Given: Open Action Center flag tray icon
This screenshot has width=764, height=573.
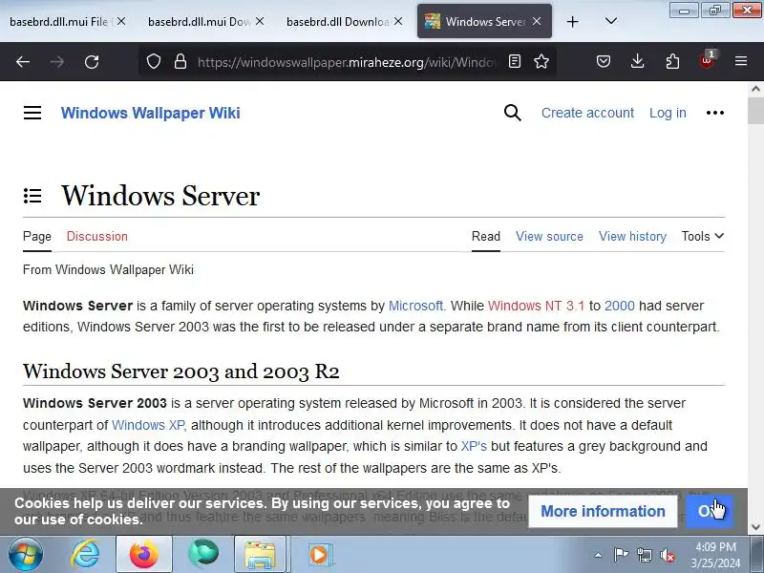Looking at the screenshot, I should (621, 555).
